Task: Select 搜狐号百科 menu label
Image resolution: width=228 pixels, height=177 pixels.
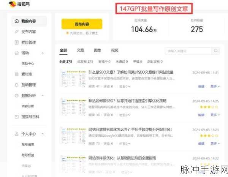Action: click(30, 117)
